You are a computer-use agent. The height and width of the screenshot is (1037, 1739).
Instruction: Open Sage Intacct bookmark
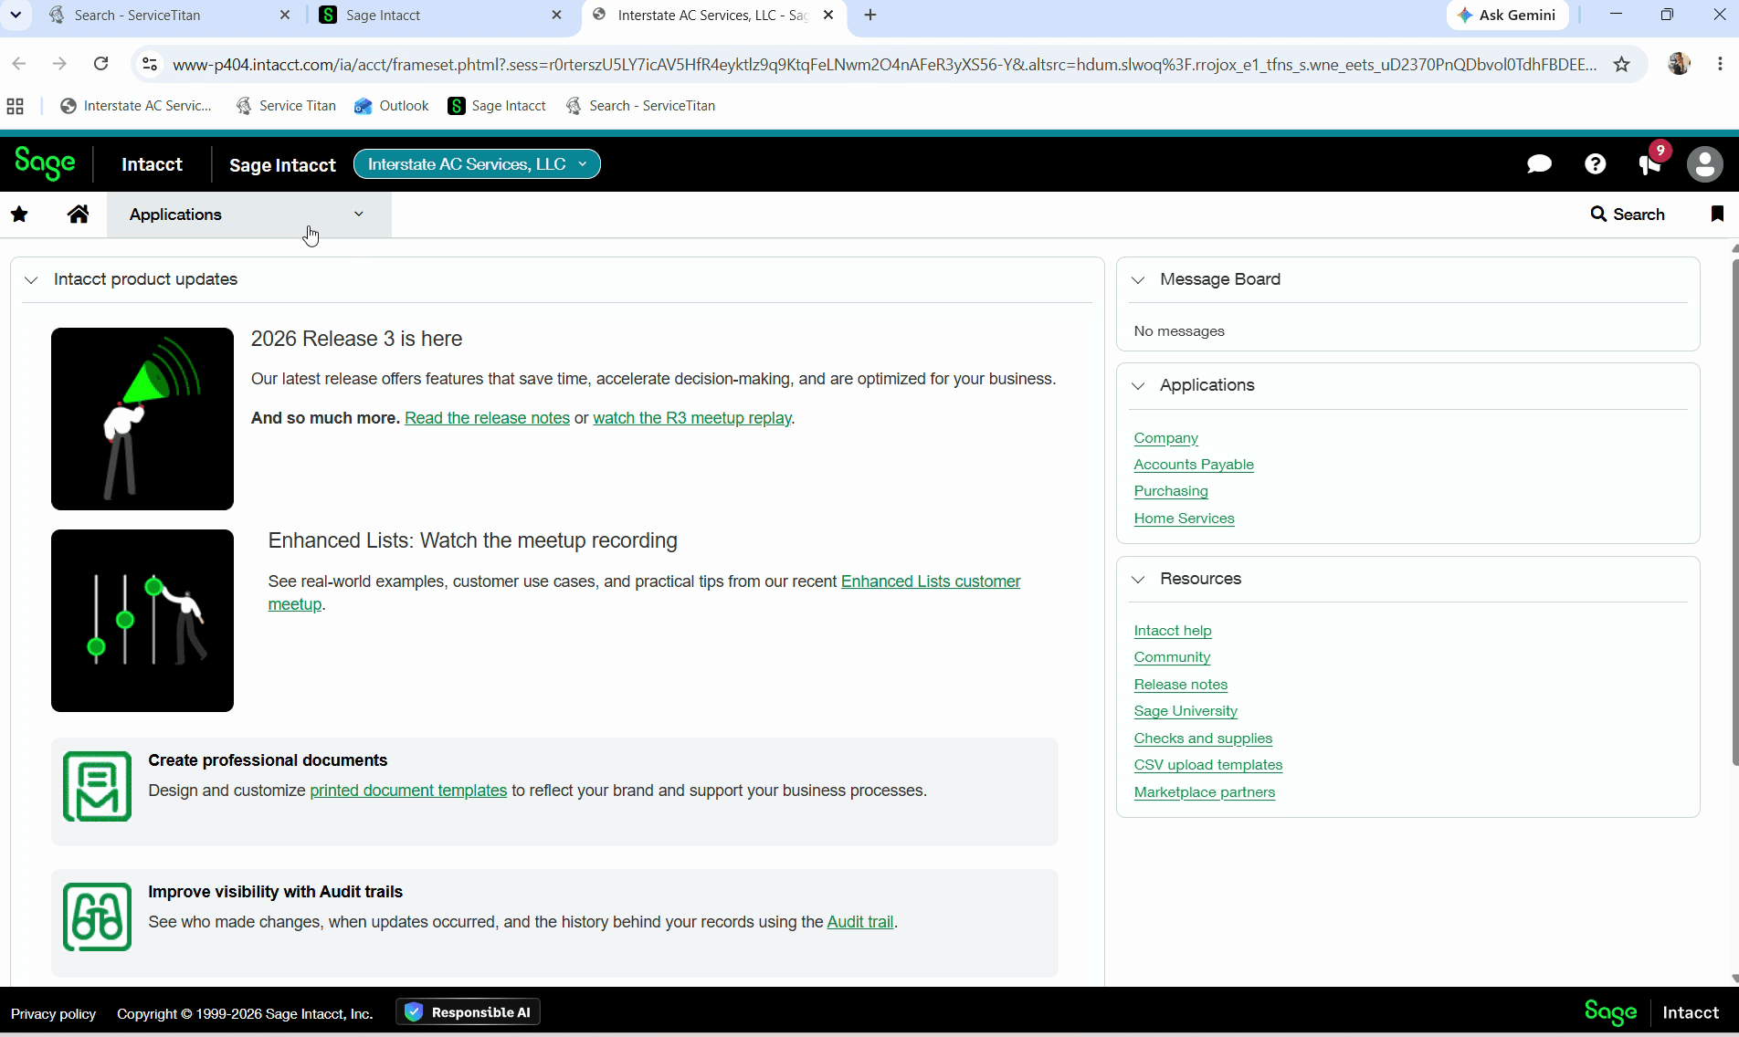coord(497,106)
